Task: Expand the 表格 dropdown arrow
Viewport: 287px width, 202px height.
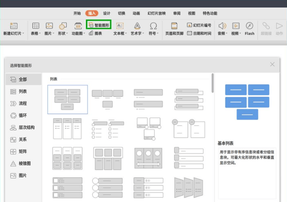Action: point(40,33)
